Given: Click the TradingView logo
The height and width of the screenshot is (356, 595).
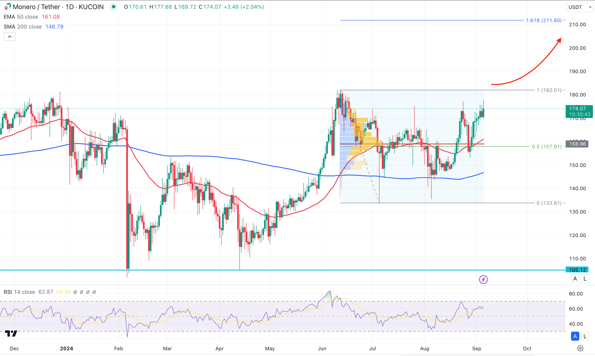Looking at the screenshot, I should 11,333.
